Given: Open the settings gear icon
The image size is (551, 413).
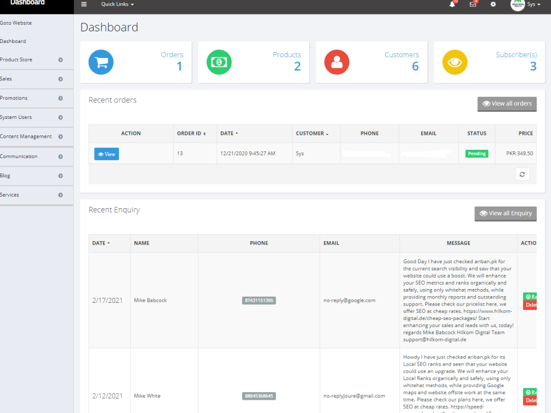Looking at the screenshot, I should [x=493, y=4].
